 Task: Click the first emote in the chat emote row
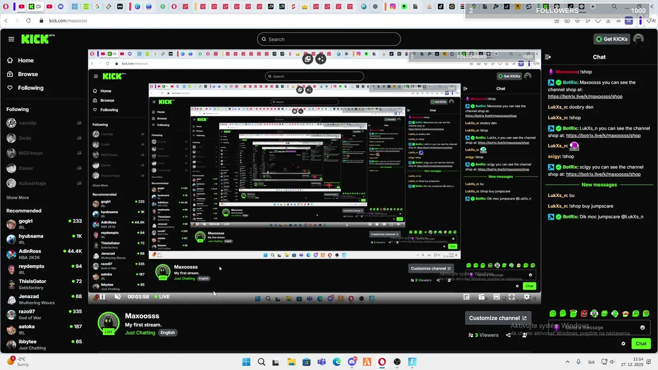[x=553, y=313]
